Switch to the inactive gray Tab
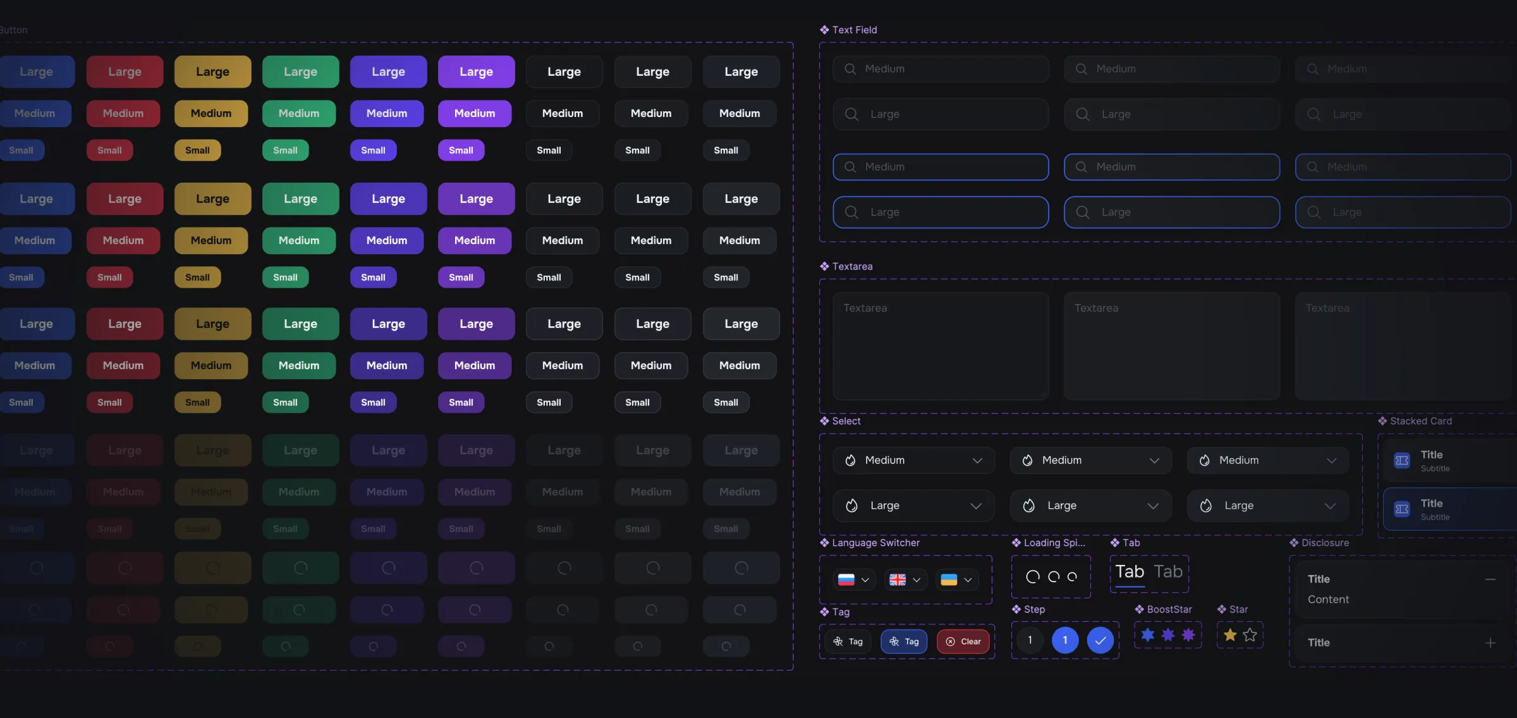1517x718 pixels. click(1168, 572)
